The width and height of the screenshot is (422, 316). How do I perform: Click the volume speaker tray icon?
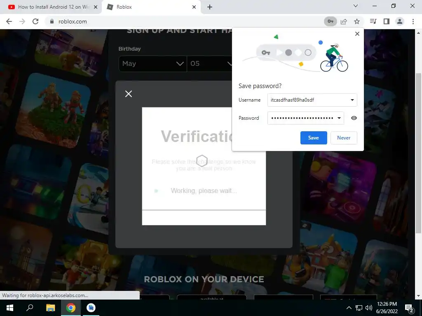point(368,308)
